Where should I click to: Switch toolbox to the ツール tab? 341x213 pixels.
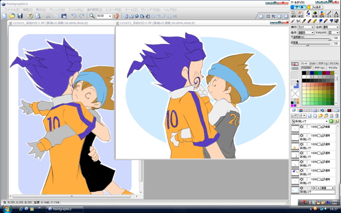point(299,7)
